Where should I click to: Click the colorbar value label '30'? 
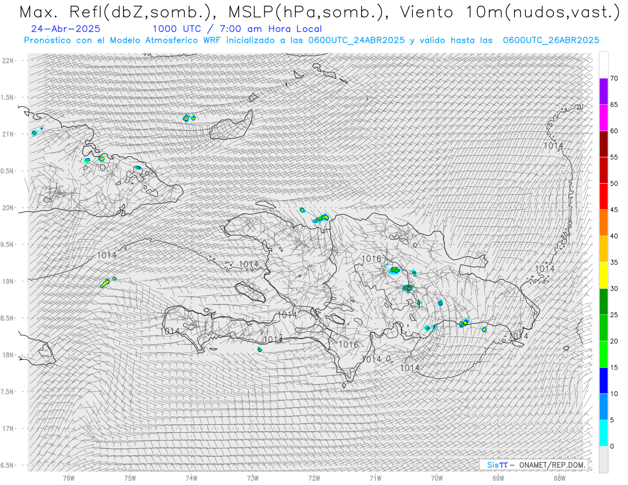pos(614,289)
